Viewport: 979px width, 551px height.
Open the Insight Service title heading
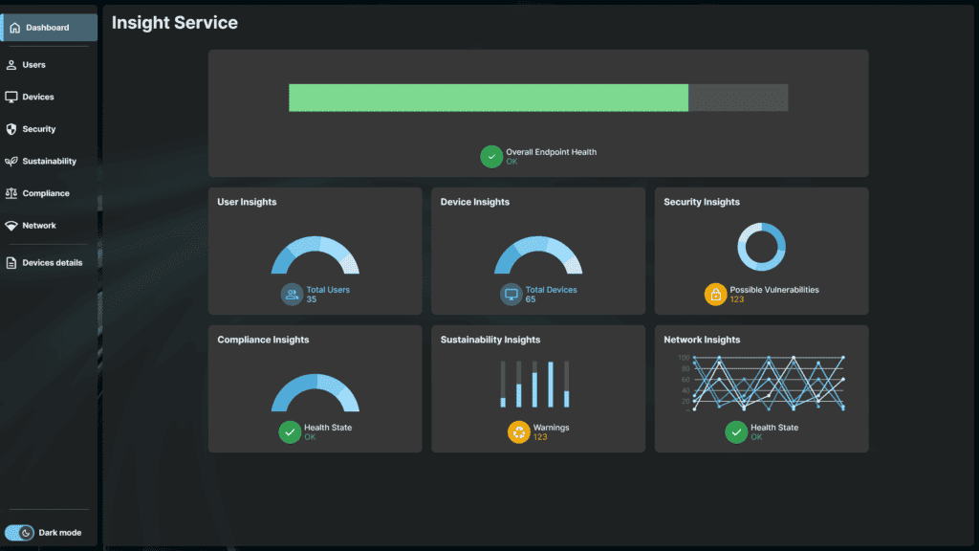(x=173, y=22)
